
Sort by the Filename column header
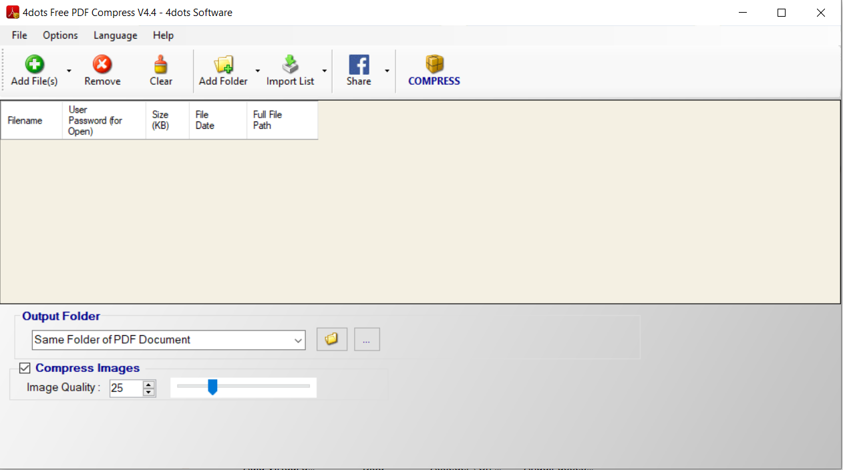point(25,121)
